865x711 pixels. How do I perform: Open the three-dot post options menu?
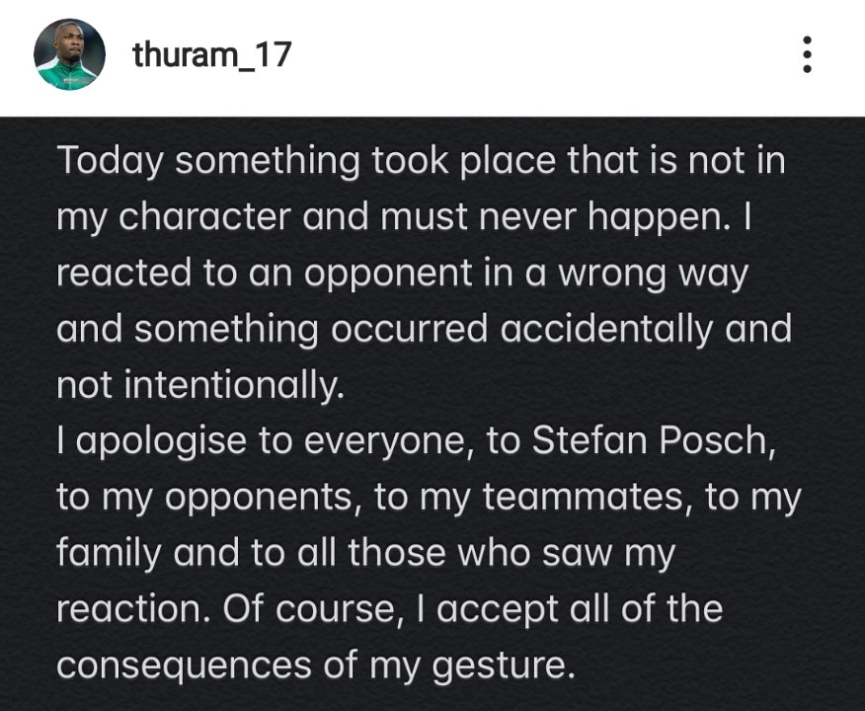click(x=807, y=54)
